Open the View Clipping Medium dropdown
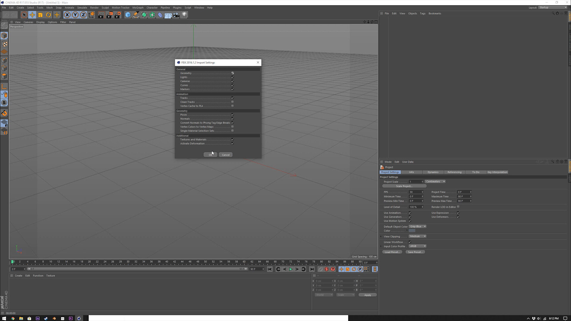The image size is (571, 321). 418,236
